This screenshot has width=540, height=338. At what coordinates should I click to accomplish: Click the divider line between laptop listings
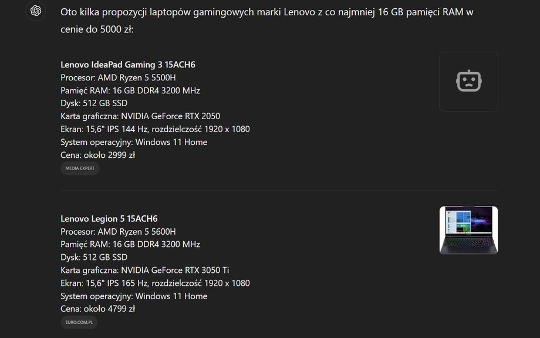[x=279, y=191]
